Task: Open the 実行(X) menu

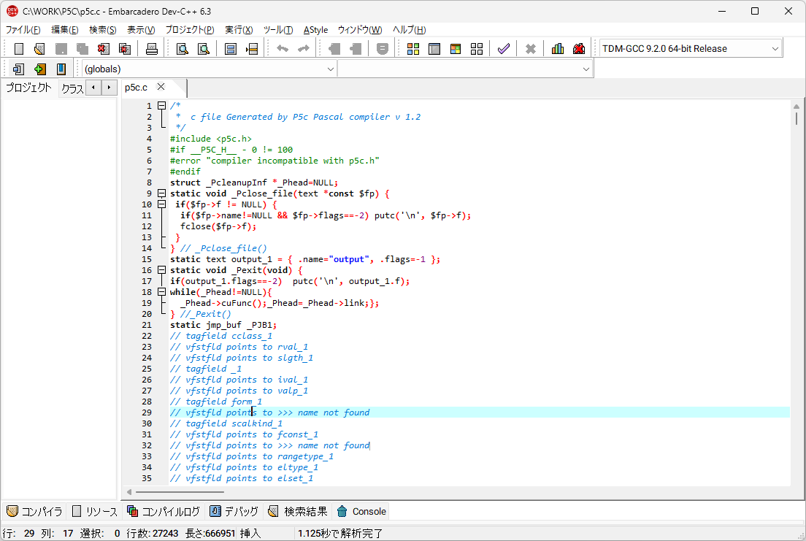Action: pos(239,30)
